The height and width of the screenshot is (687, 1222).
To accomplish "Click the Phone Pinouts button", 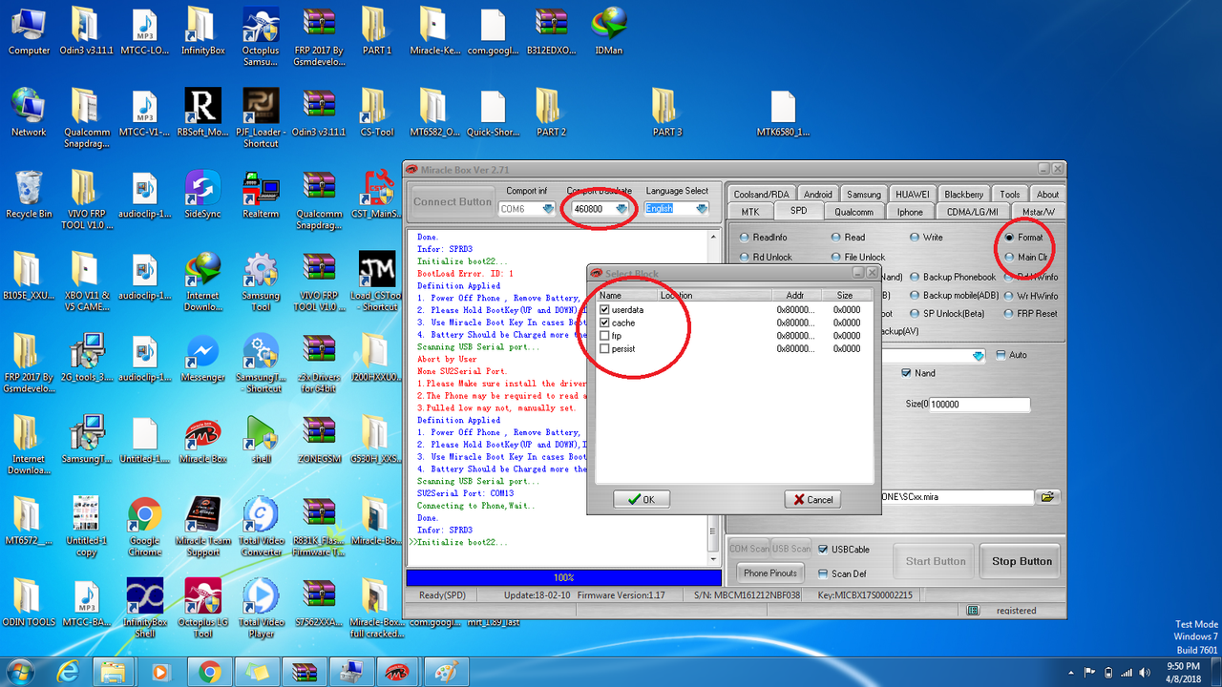I will tap(770, 573).
